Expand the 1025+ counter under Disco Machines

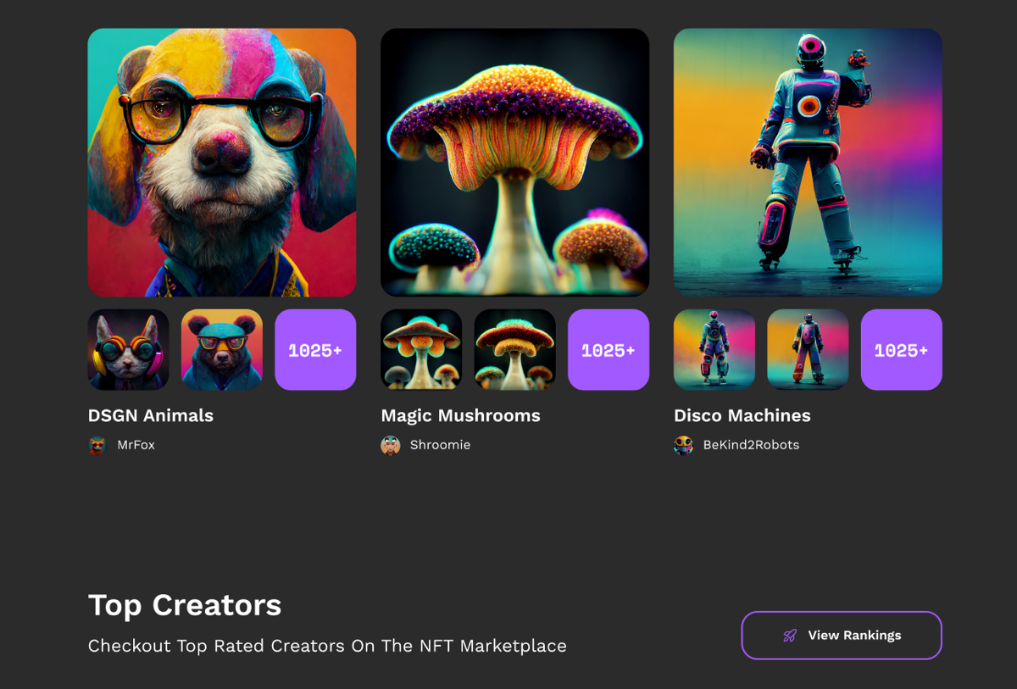[901, 350]
